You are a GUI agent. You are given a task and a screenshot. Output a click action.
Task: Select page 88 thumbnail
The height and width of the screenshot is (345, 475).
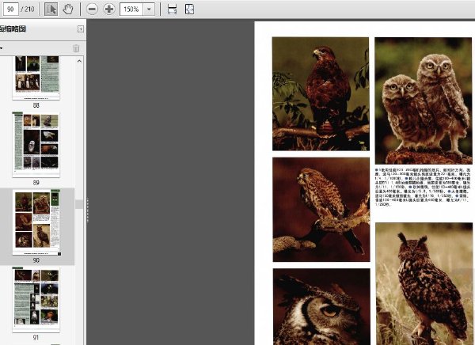tap(36, 78)
